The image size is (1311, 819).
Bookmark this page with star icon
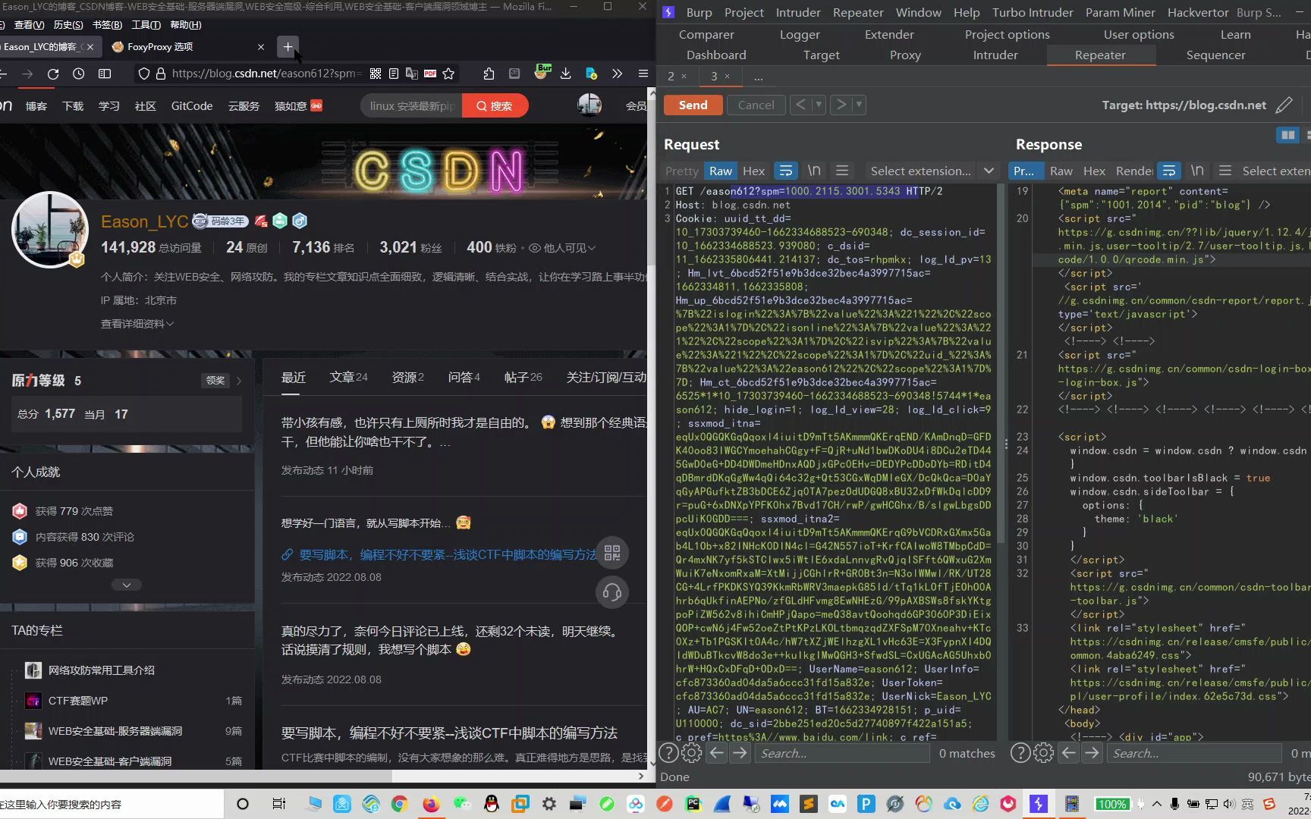[448, 74]
